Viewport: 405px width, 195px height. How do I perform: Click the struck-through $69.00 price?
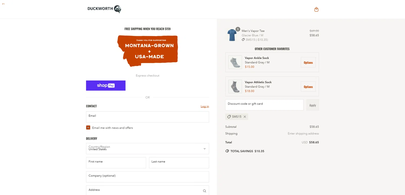pos(314,31)
